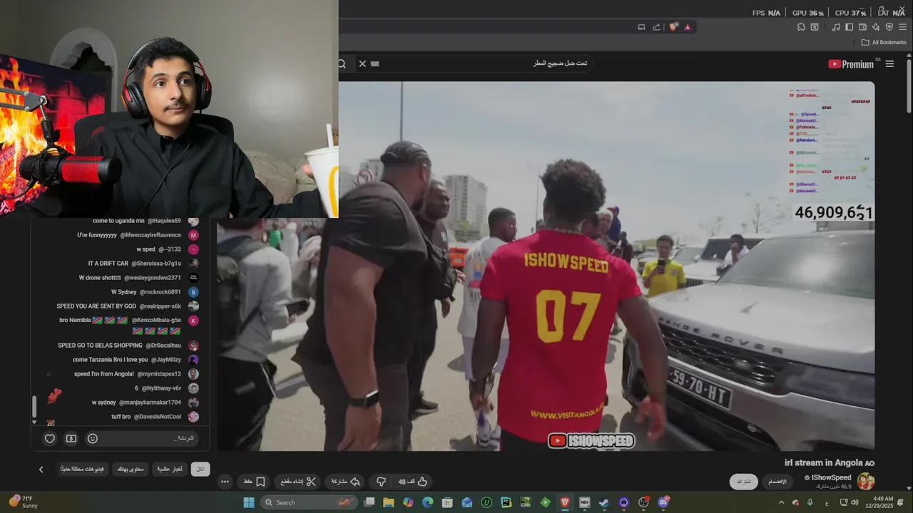Screen dimensions: 913x513
Task: Select the second filter chip from the right
Action: click(x=169, y=470)
